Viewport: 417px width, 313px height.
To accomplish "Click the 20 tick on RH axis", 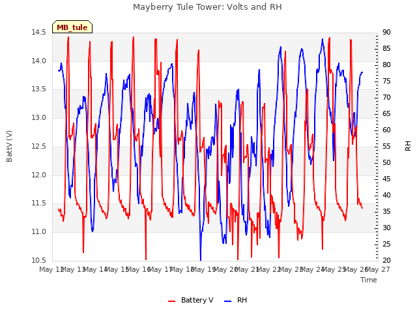I will [x=386, y=260].
